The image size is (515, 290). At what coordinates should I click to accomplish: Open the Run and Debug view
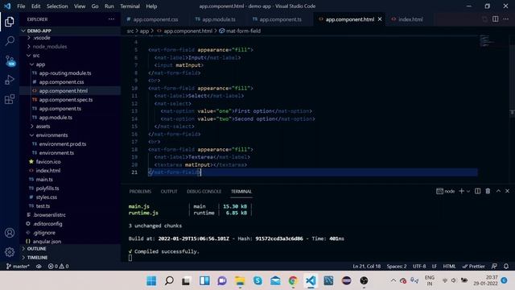coord(10,80)
